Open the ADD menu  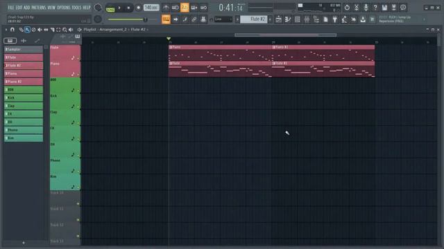coord(26,8)
